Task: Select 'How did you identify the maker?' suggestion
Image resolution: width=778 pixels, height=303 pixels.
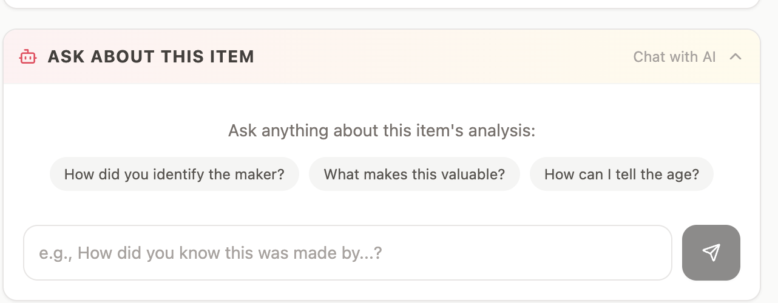Action: [174, 175]
